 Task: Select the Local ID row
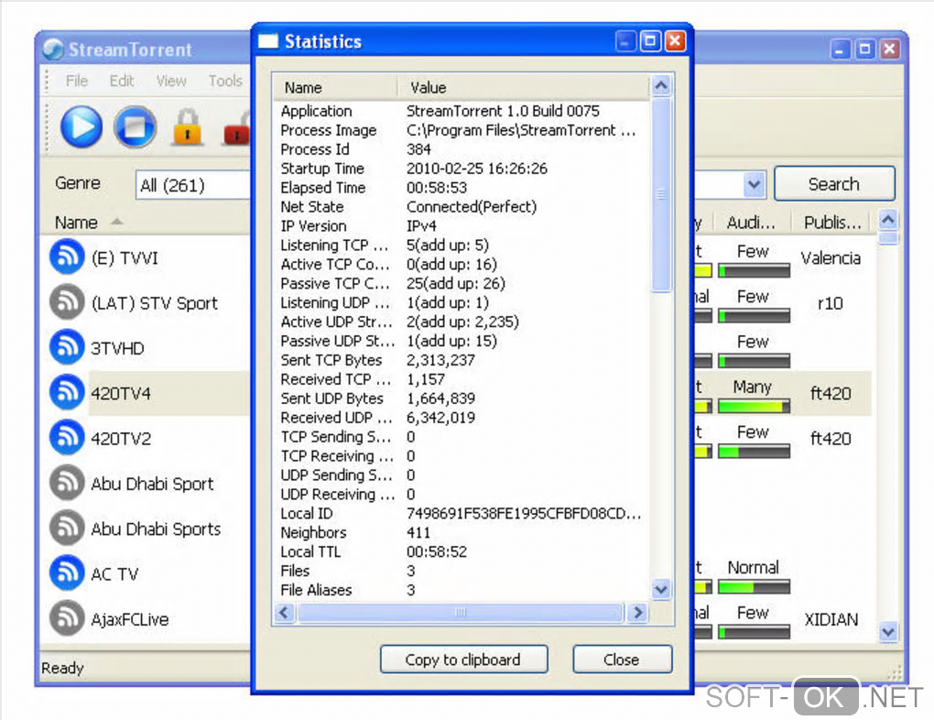462,513
